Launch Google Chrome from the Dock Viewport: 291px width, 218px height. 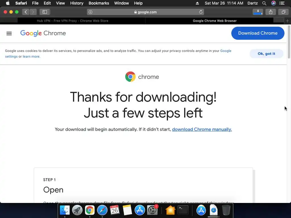90,210
